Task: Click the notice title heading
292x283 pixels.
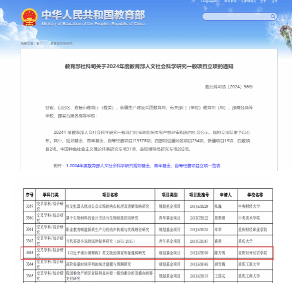Action: click(x=149, y=66)
